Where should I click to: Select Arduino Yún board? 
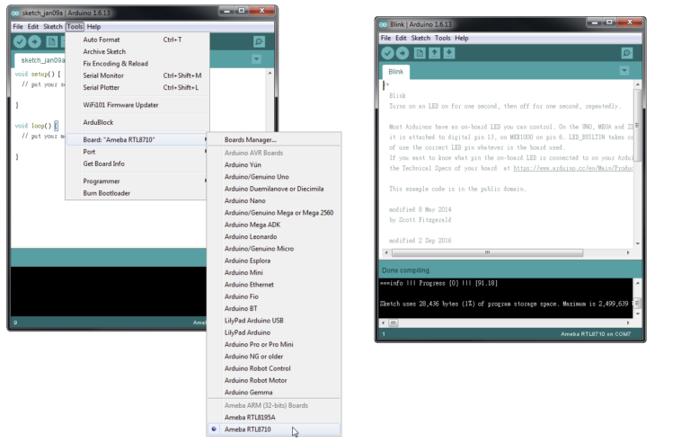tap(274, 164)
